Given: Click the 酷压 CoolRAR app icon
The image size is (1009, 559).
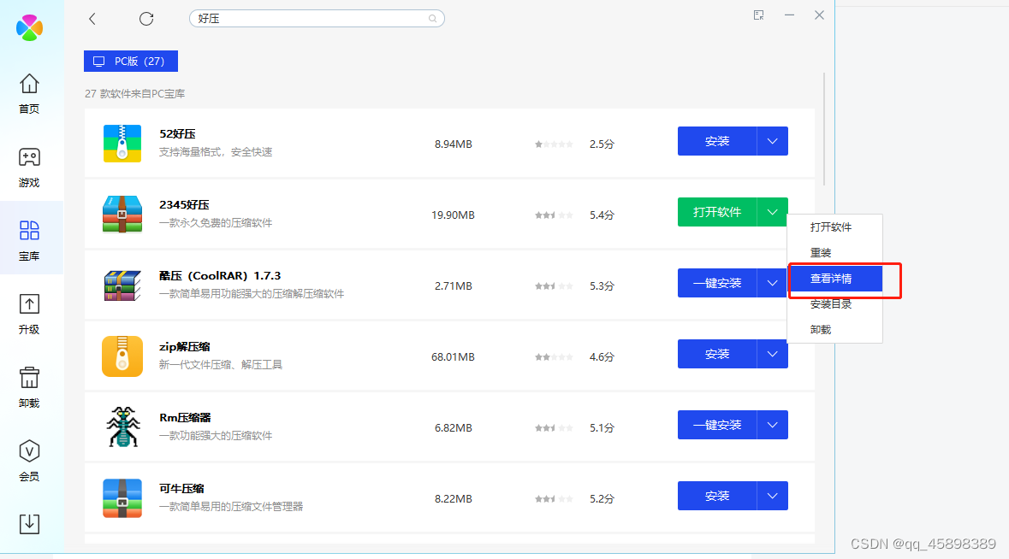Looking at the screenshot, I should (122, 285).
